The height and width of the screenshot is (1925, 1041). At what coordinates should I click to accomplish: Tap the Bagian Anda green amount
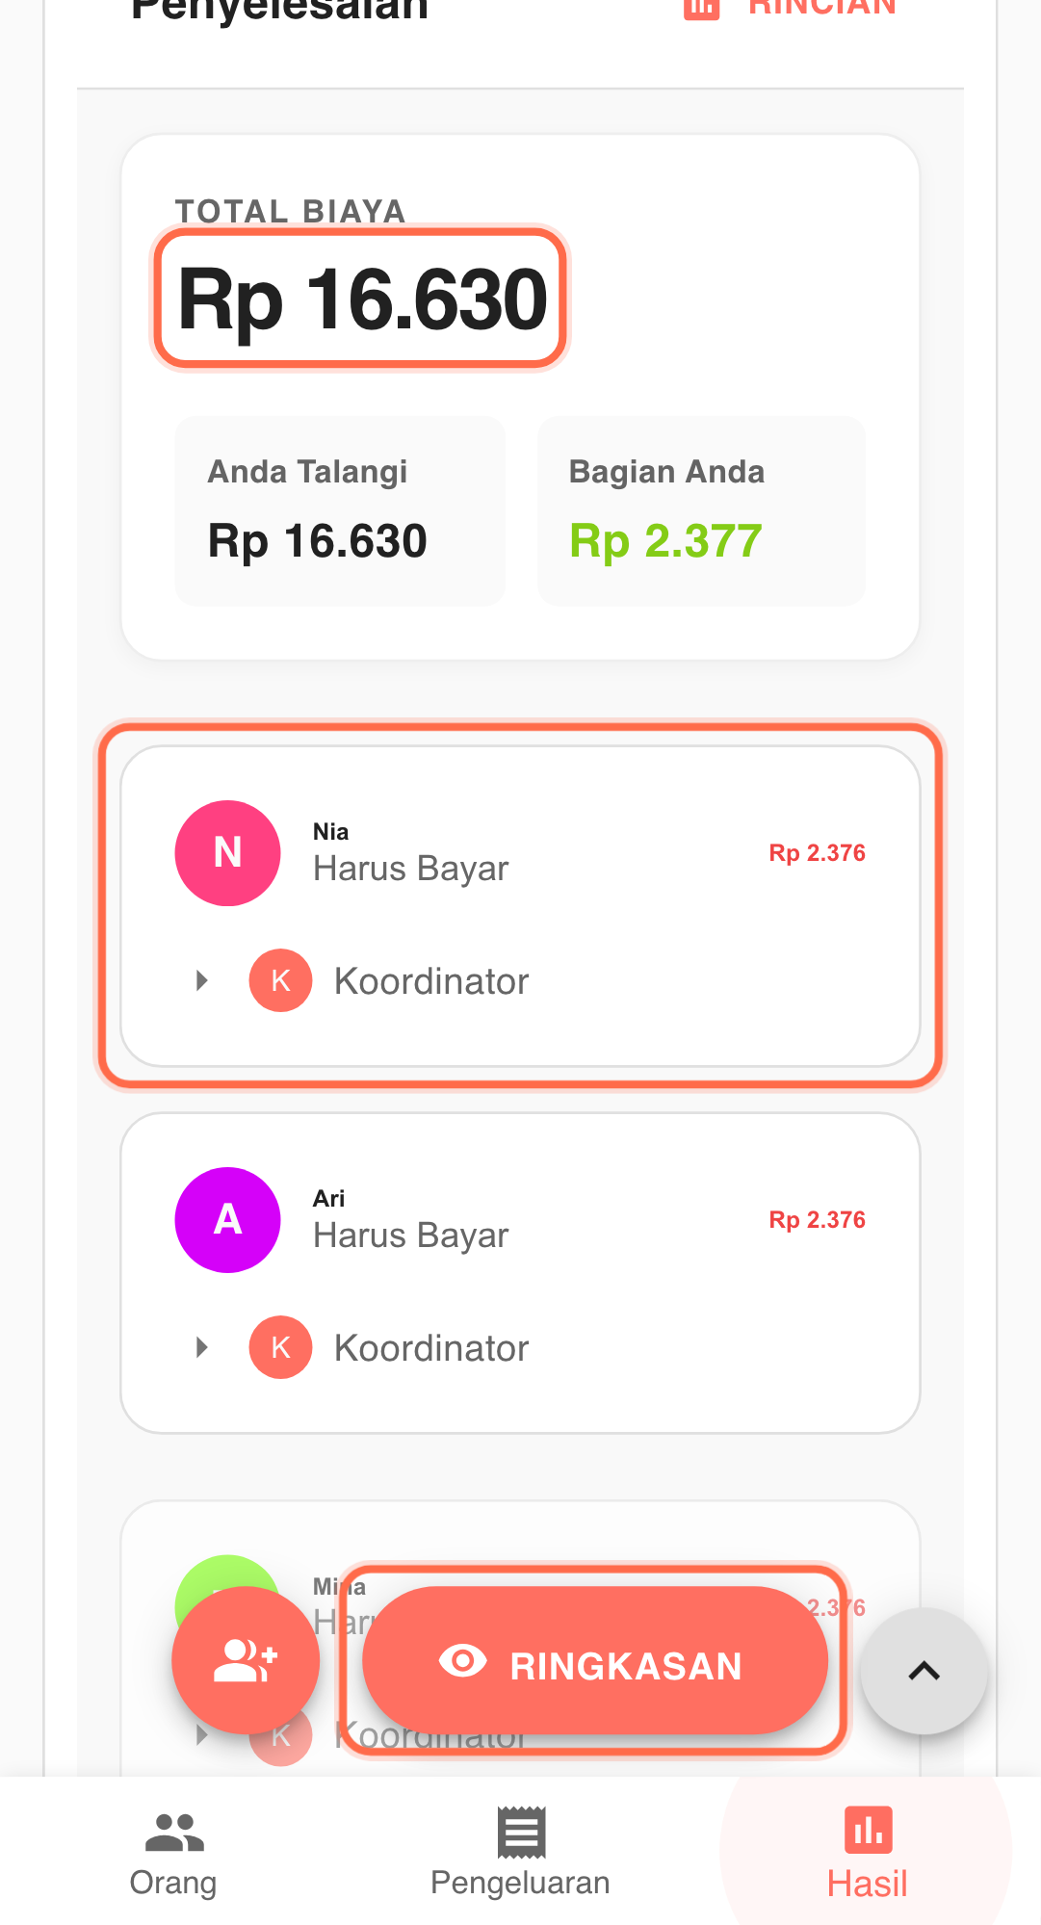point(665,541)
